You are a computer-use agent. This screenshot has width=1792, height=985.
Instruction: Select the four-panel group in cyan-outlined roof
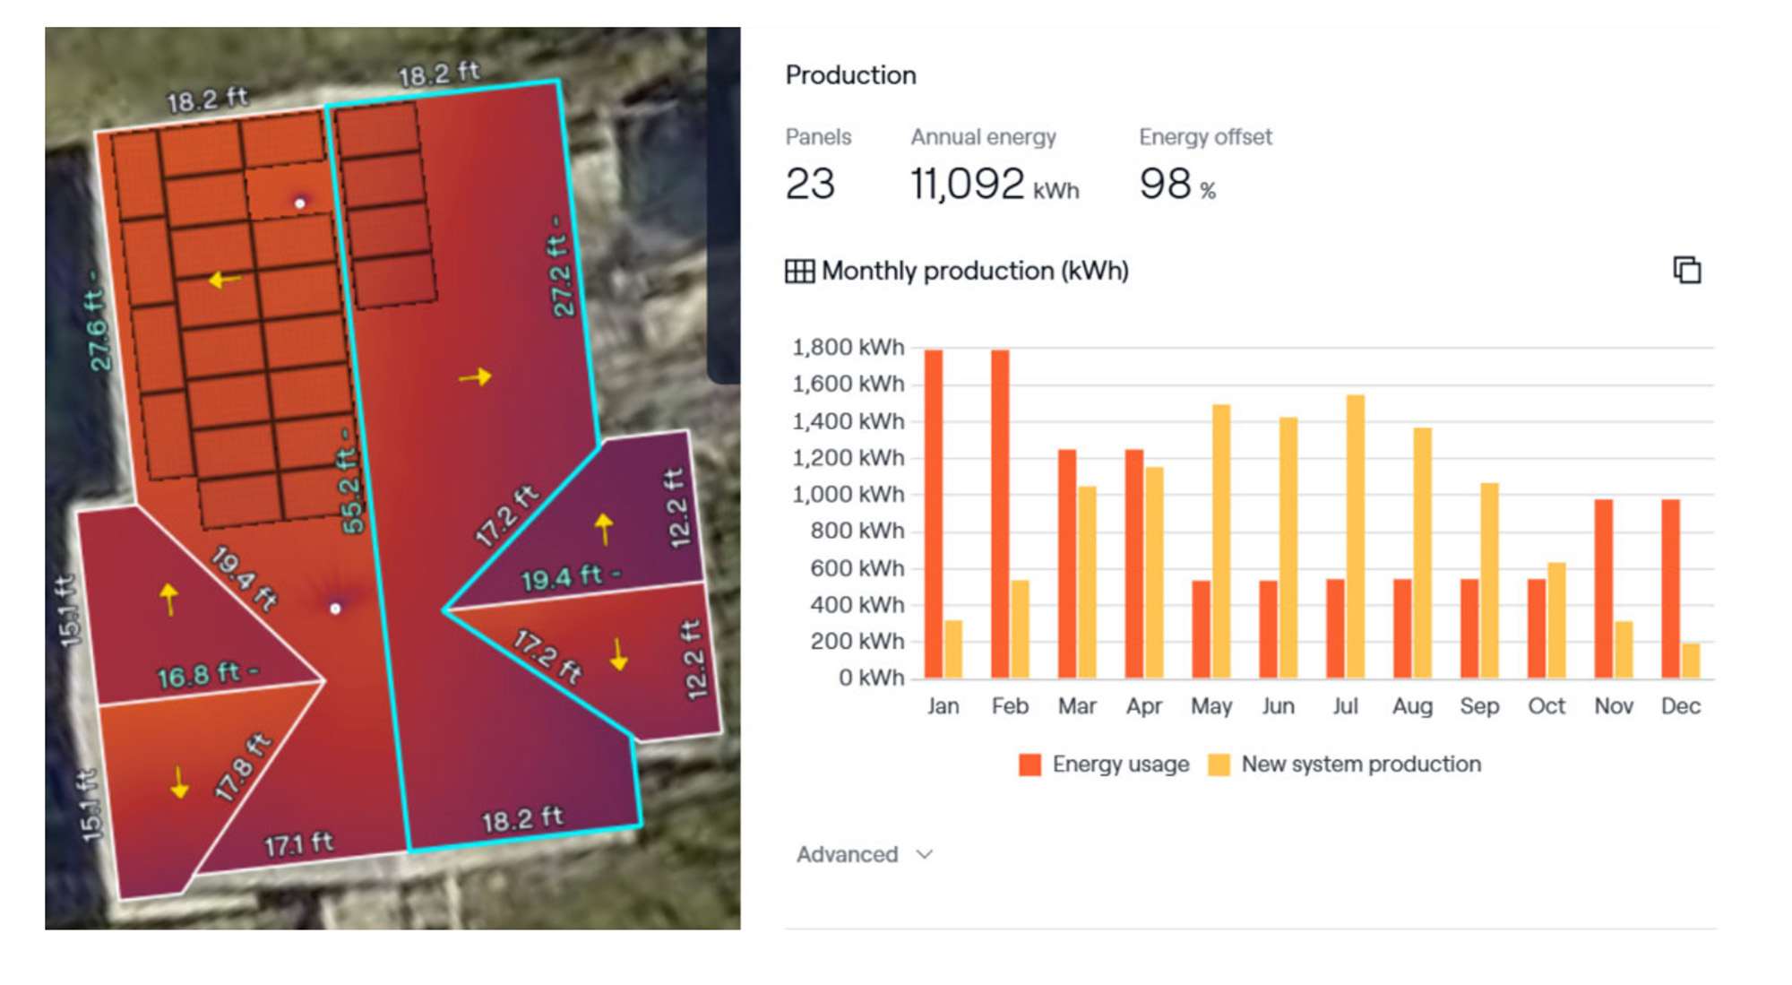click(x=385, y=205)
